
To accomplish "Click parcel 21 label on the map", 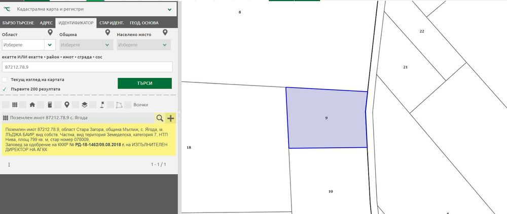I will coord(405,67).
